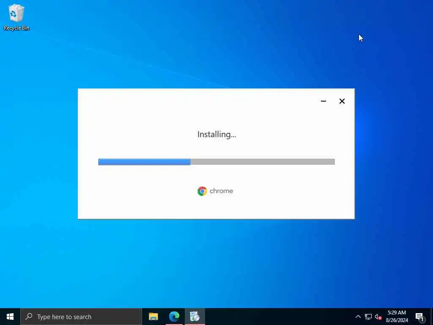
Task: Click the search magnifier icon in the taskbar
Action: coord(29,317)
